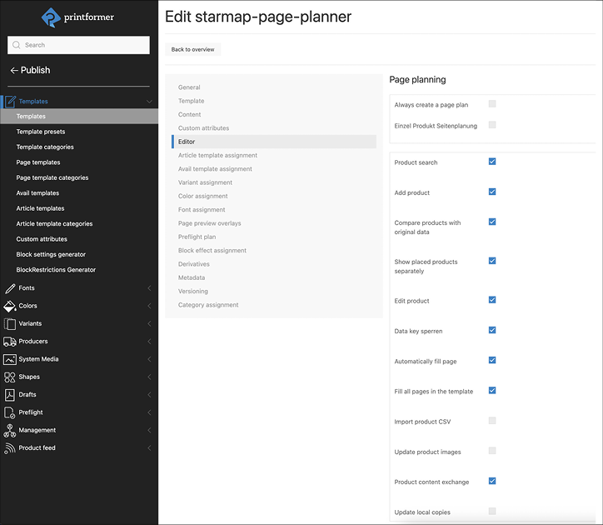Switch to the Custom attributes tab
603x525 pixels.
(203, 128)
